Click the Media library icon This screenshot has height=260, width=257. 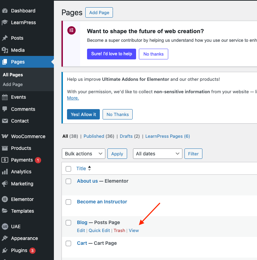(5, 50)
